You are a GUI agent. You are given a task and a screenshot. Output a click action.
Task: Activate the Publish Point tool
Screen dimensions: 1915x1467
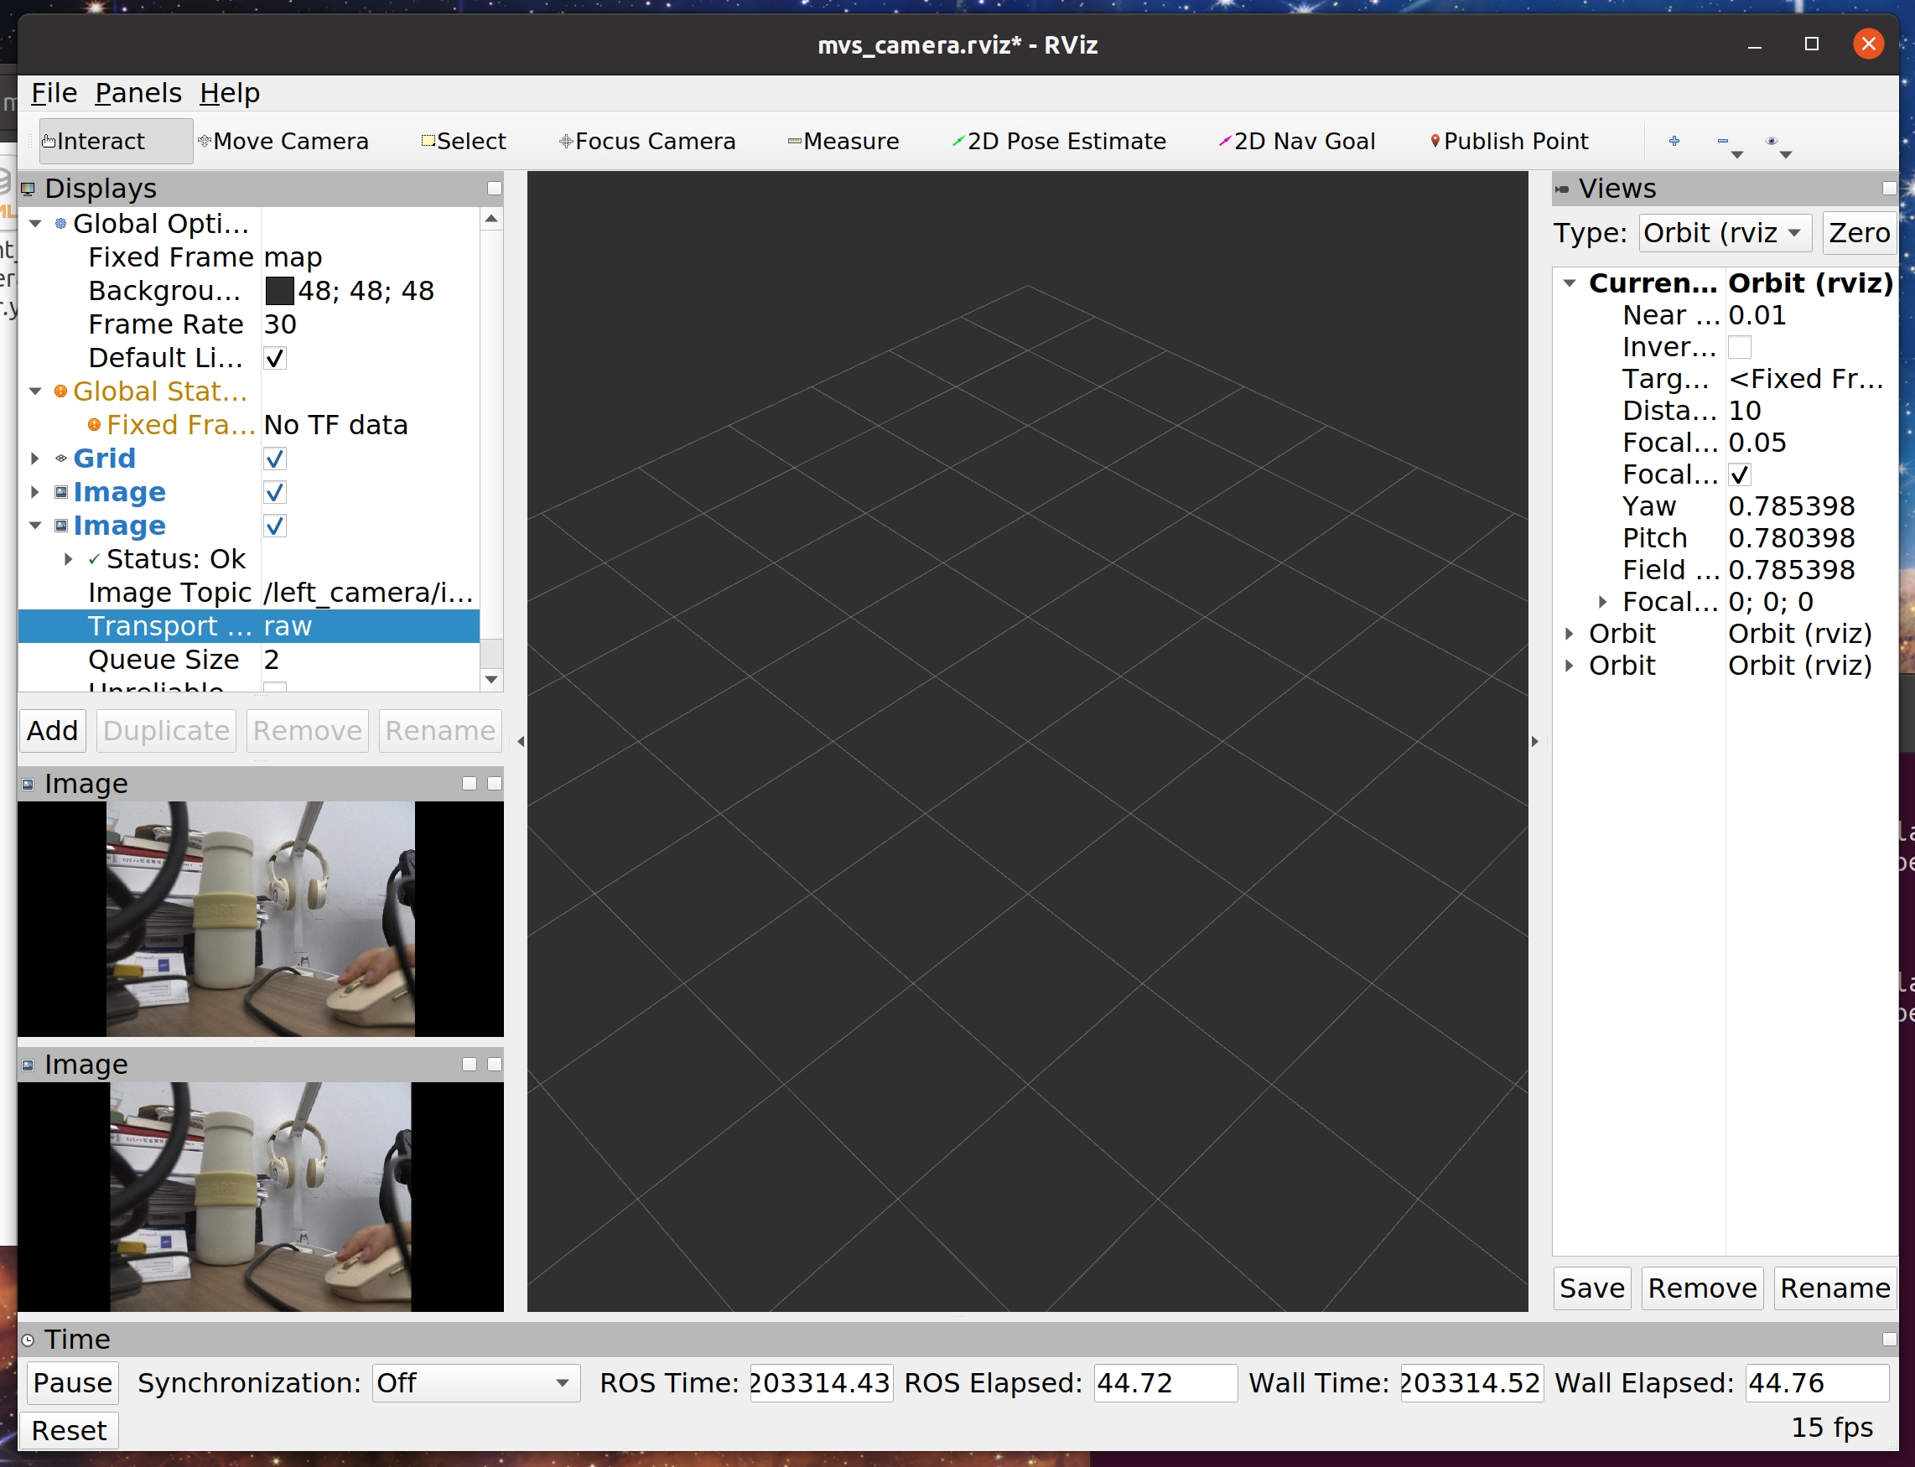[1508, 141]
